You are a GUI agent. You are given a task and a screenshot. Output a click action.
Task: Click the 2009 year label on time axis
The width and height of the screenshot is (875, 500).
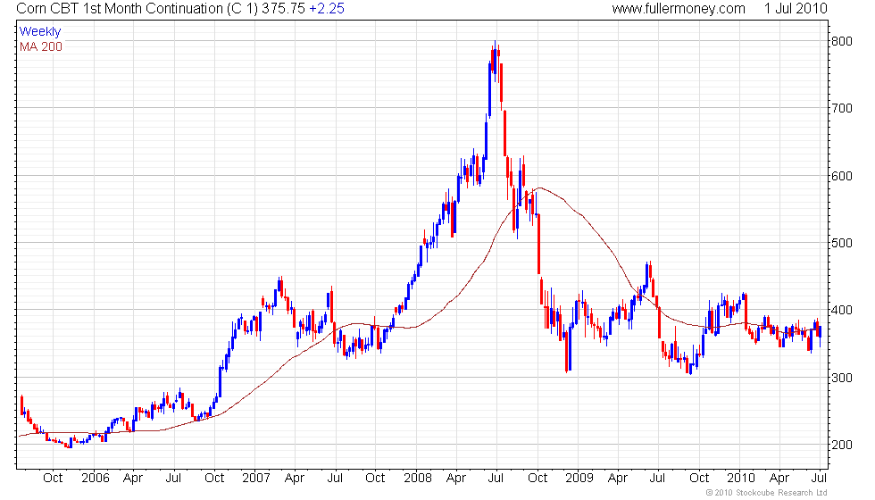pos(579,479)
